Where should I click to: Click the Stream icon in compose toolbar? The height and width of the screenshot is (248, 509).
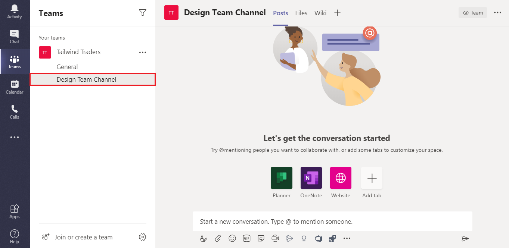click(x=289, y=238)
